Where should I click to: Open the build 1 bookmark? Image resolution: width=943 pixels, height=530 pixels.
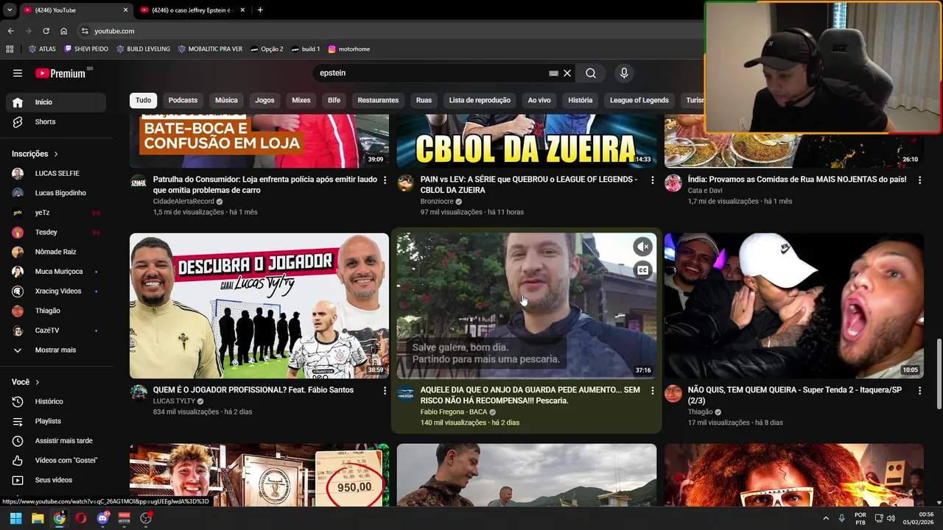(x=305, y=49)
